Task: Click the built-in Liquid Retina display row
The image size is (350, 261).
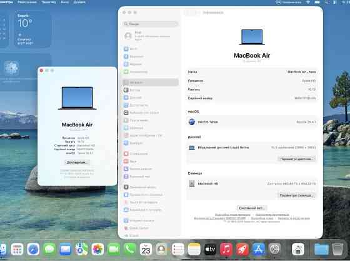Action: point(252,148)
